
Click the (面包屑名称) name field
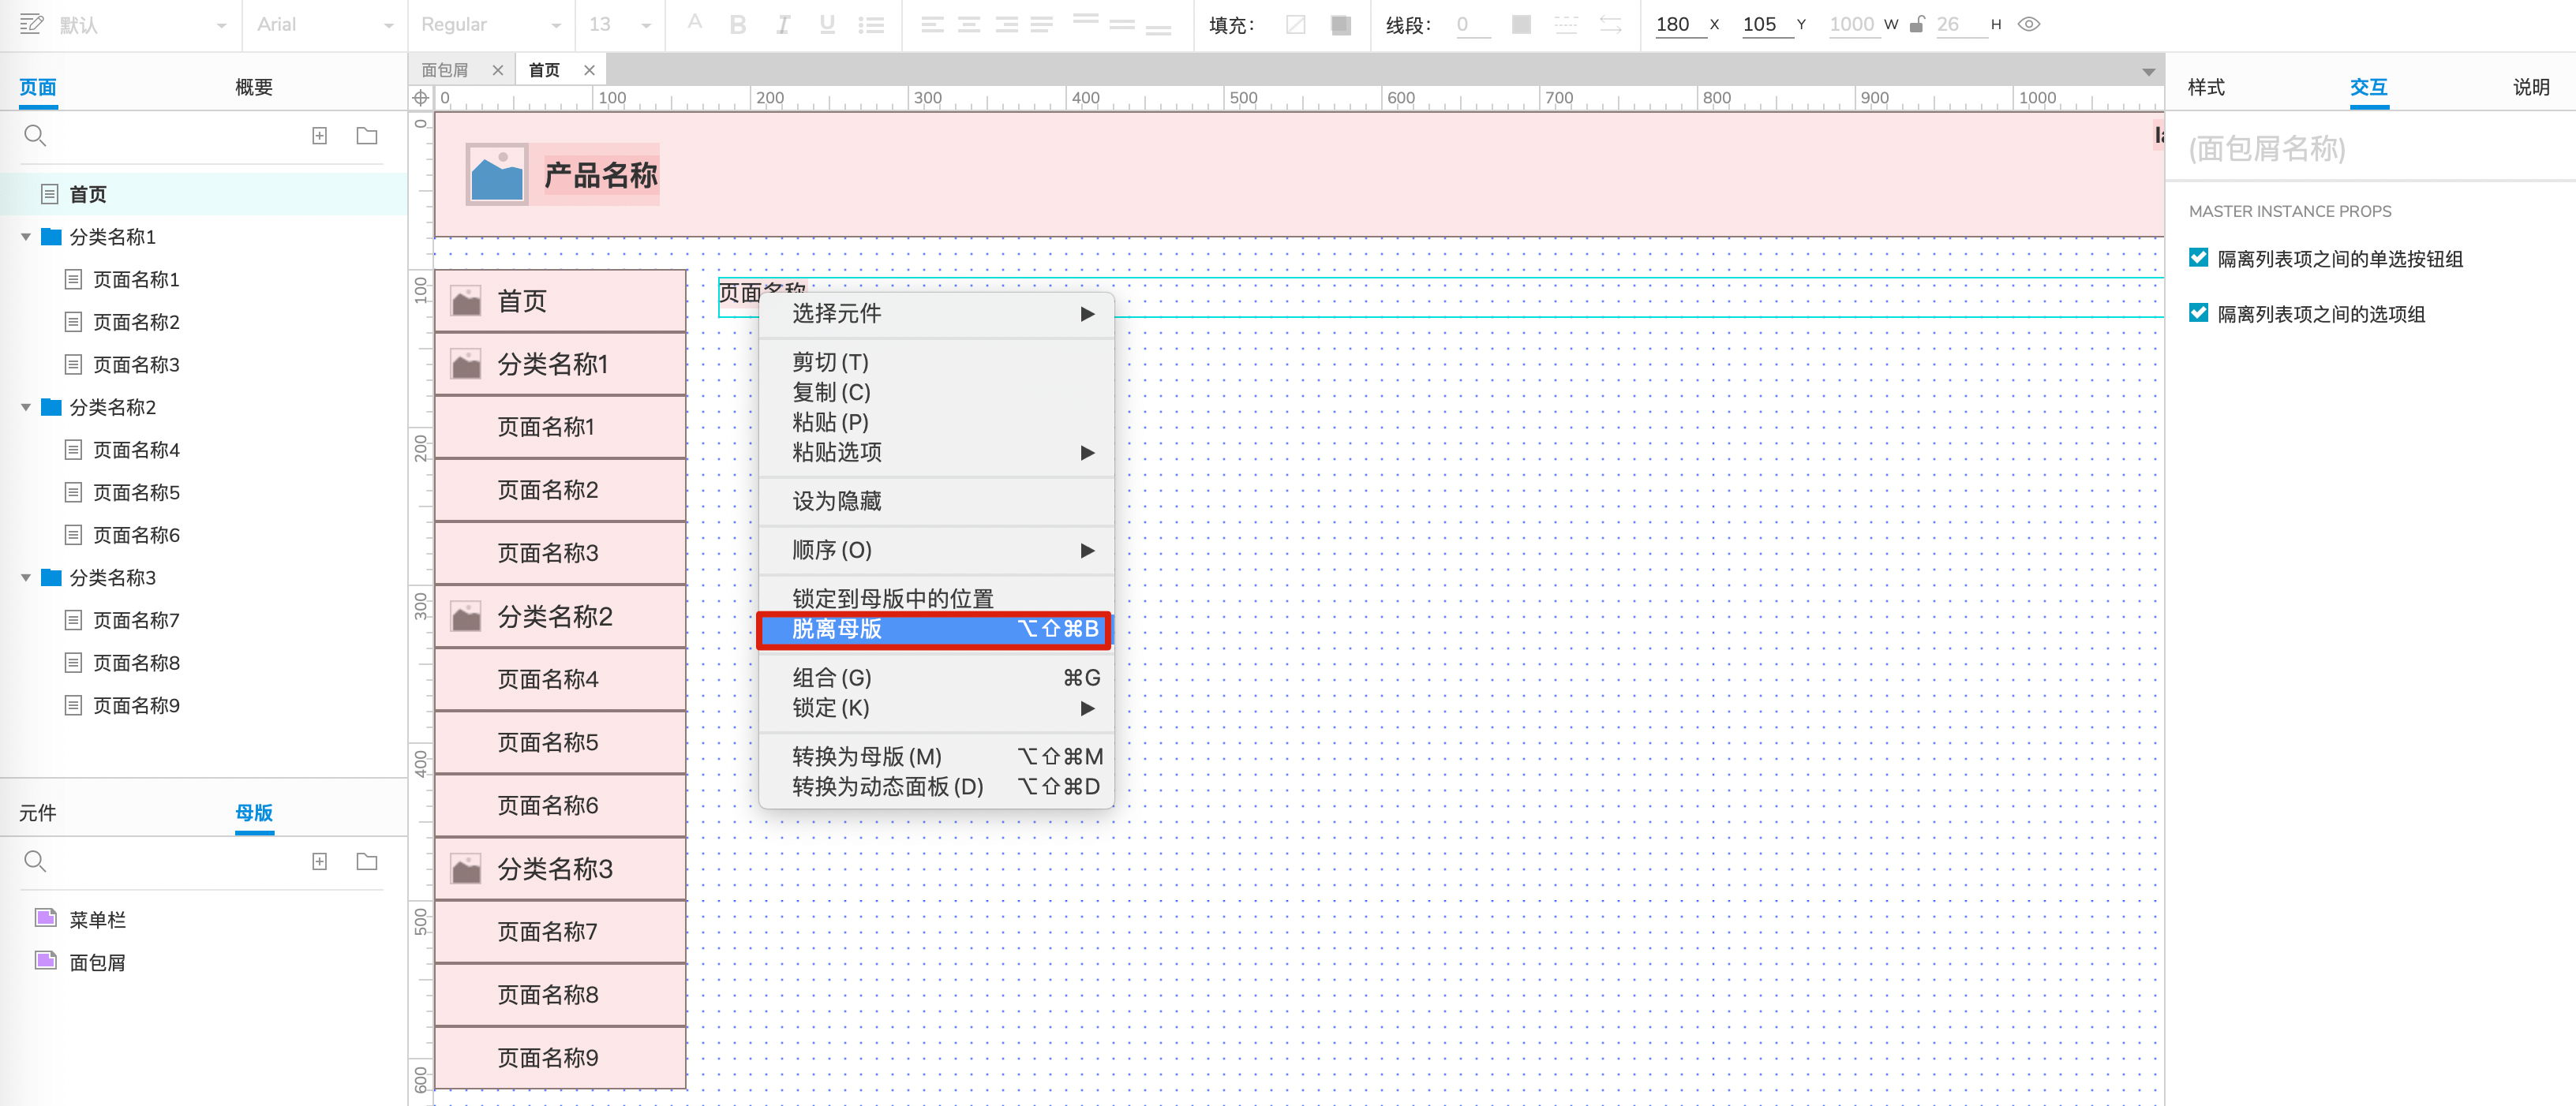pyautogui.click(x=2370, y=149)
